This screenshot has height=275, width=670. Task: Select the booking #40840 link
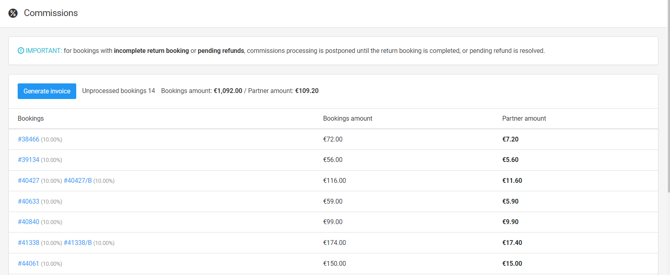click(28, 222)
